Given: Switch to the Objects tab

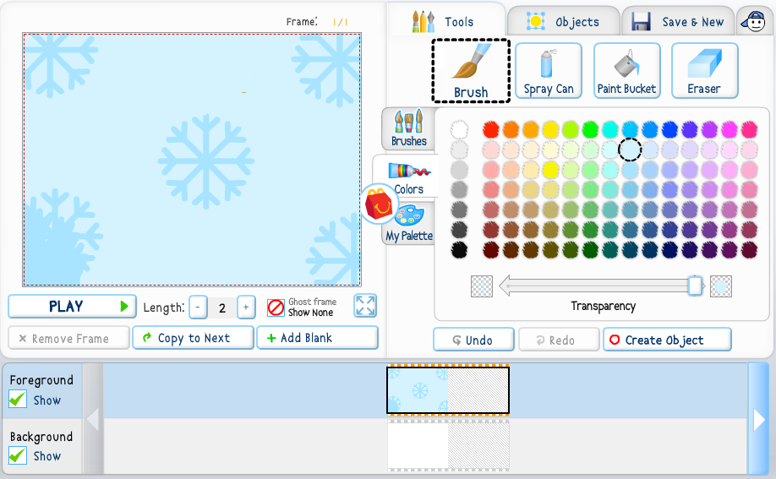Looking at the screenshot, I should coord(563,22).
